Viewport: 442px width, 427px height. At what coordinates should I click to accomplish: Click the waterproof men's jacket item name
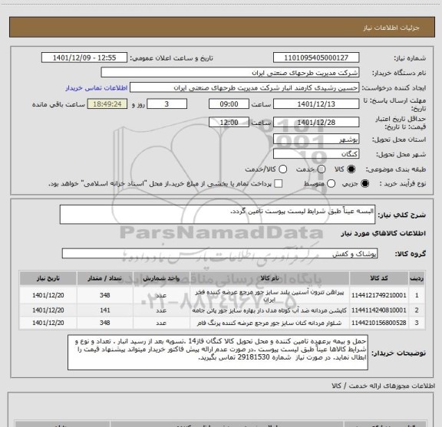pyautogui.click(x=269, y=310)
